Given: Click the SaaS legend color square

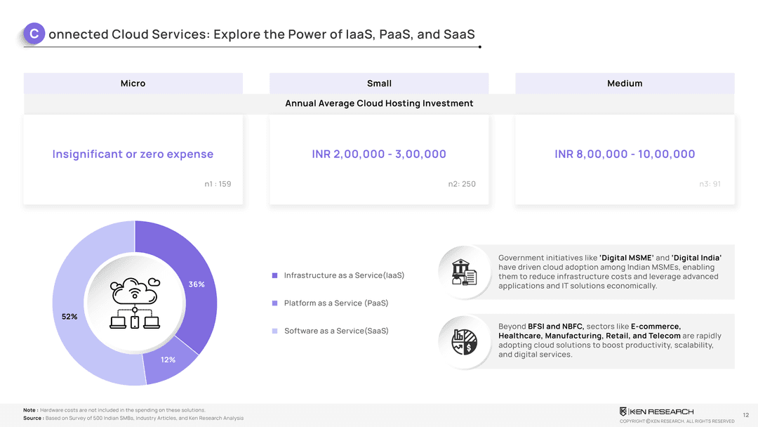Looking at the screenshot, I should [x=275, y=331].
